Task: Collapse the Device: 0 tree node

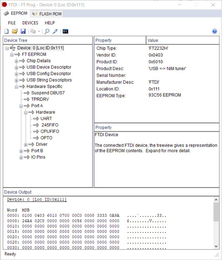Action: point(7,49)
